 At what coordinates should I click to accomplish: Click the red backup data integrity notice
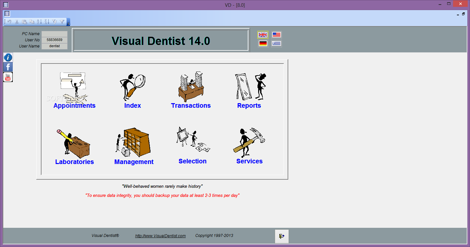coord(163,196)
